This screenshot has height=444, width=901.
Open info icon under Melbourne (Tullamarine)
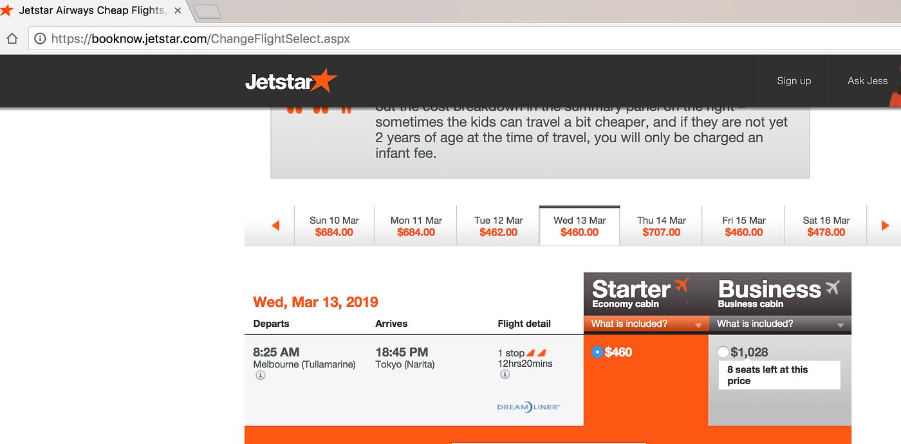260,376
